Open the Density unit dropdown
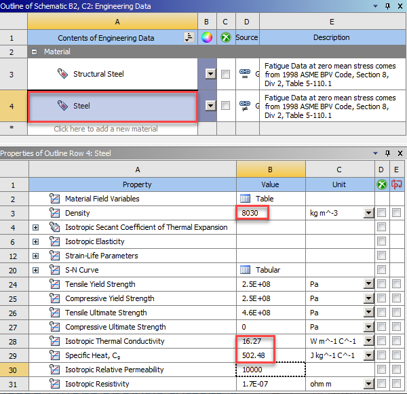407x394 pixels. 368,214
